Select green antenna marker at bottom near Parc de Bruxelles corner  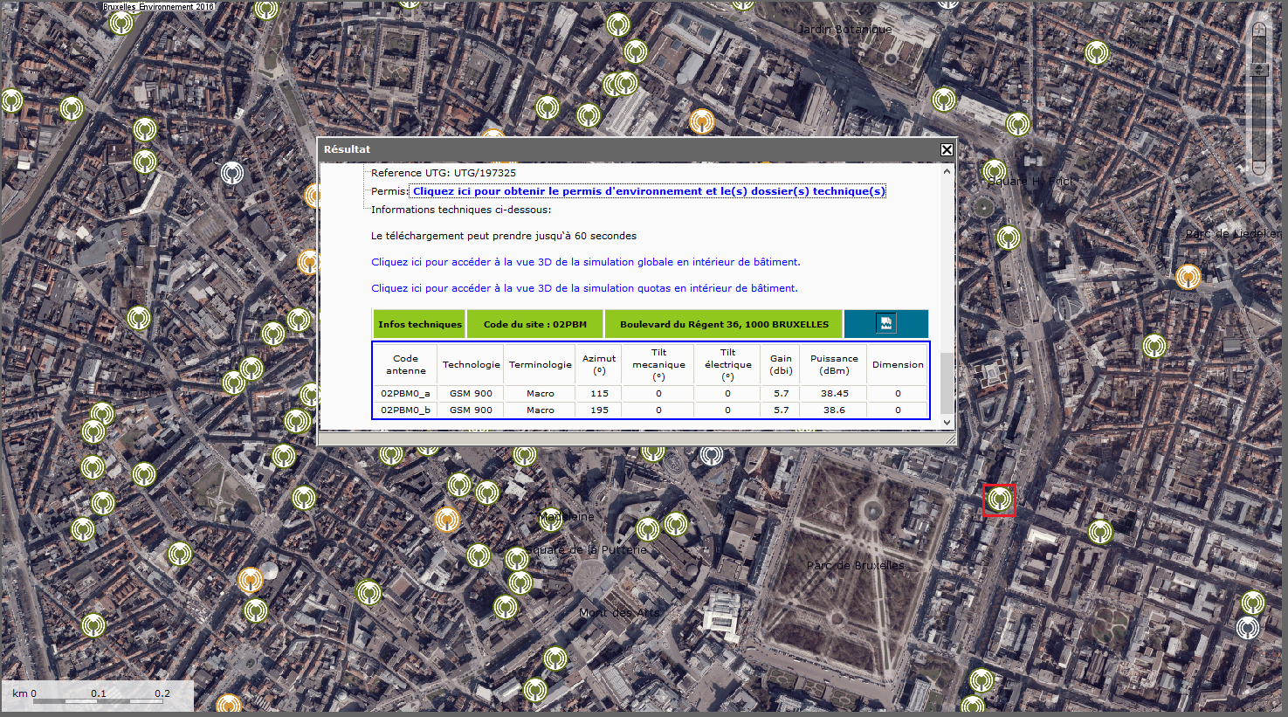(x=981, y=680)
